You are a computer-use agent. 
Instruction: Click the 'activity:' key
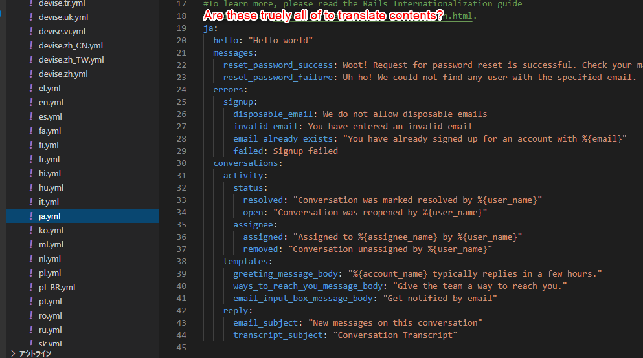point(245,176)
